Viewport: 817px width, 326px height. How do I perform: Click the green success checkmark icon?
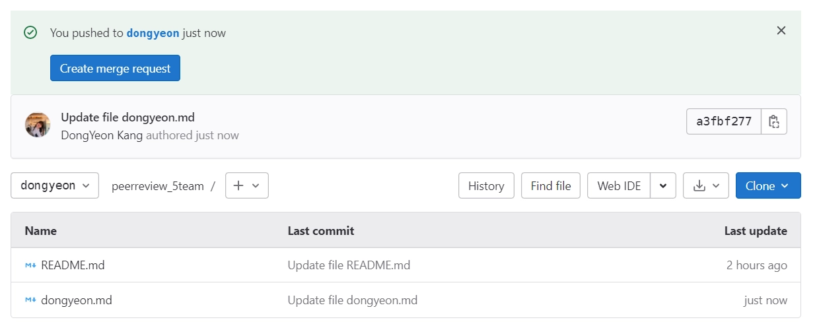point(30,32)
